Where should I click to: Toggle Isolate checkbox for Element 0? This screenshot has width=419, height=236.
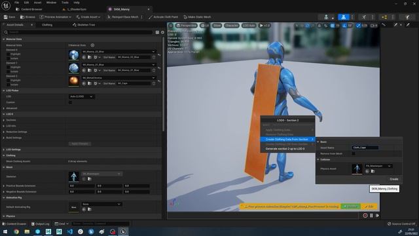(8, 58)
